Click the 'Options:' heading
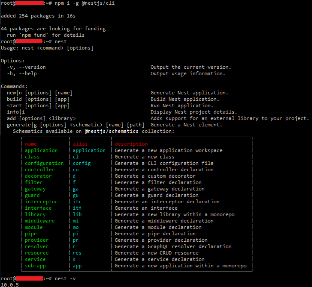This screenshot has width=312, height=287. (x=13, y=61)
